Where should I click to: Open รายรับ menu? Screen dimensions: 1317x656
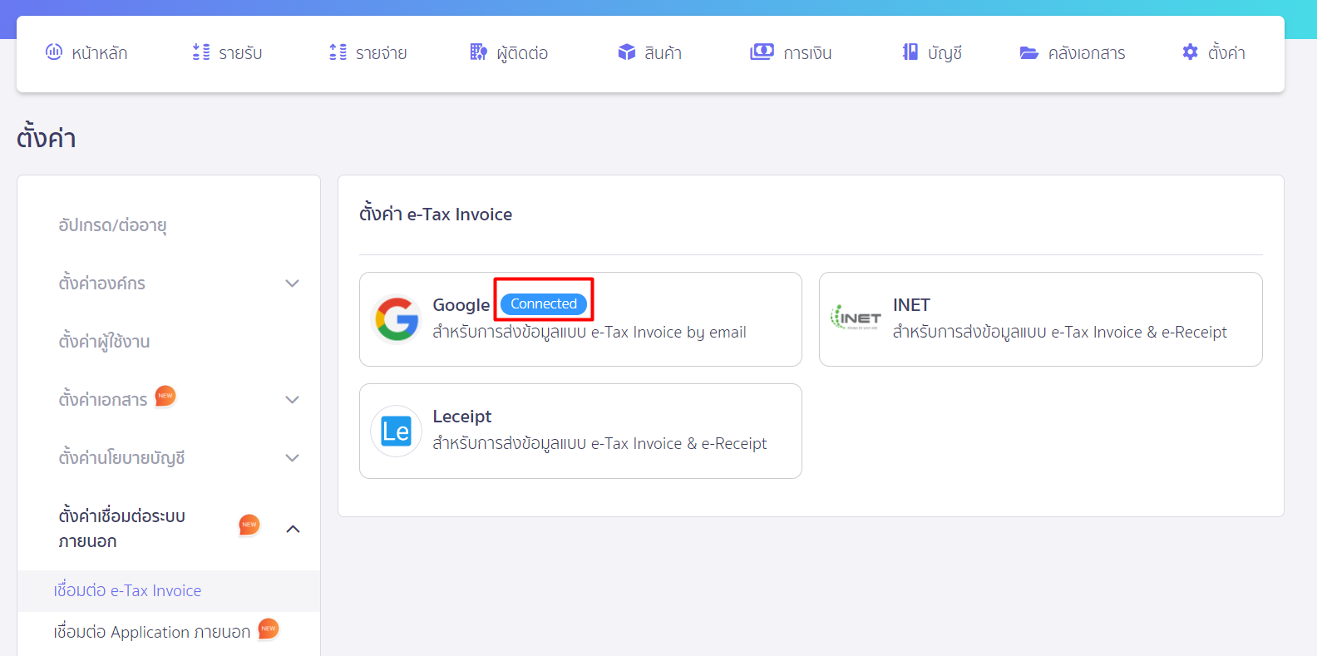click(x=240, y=53)
